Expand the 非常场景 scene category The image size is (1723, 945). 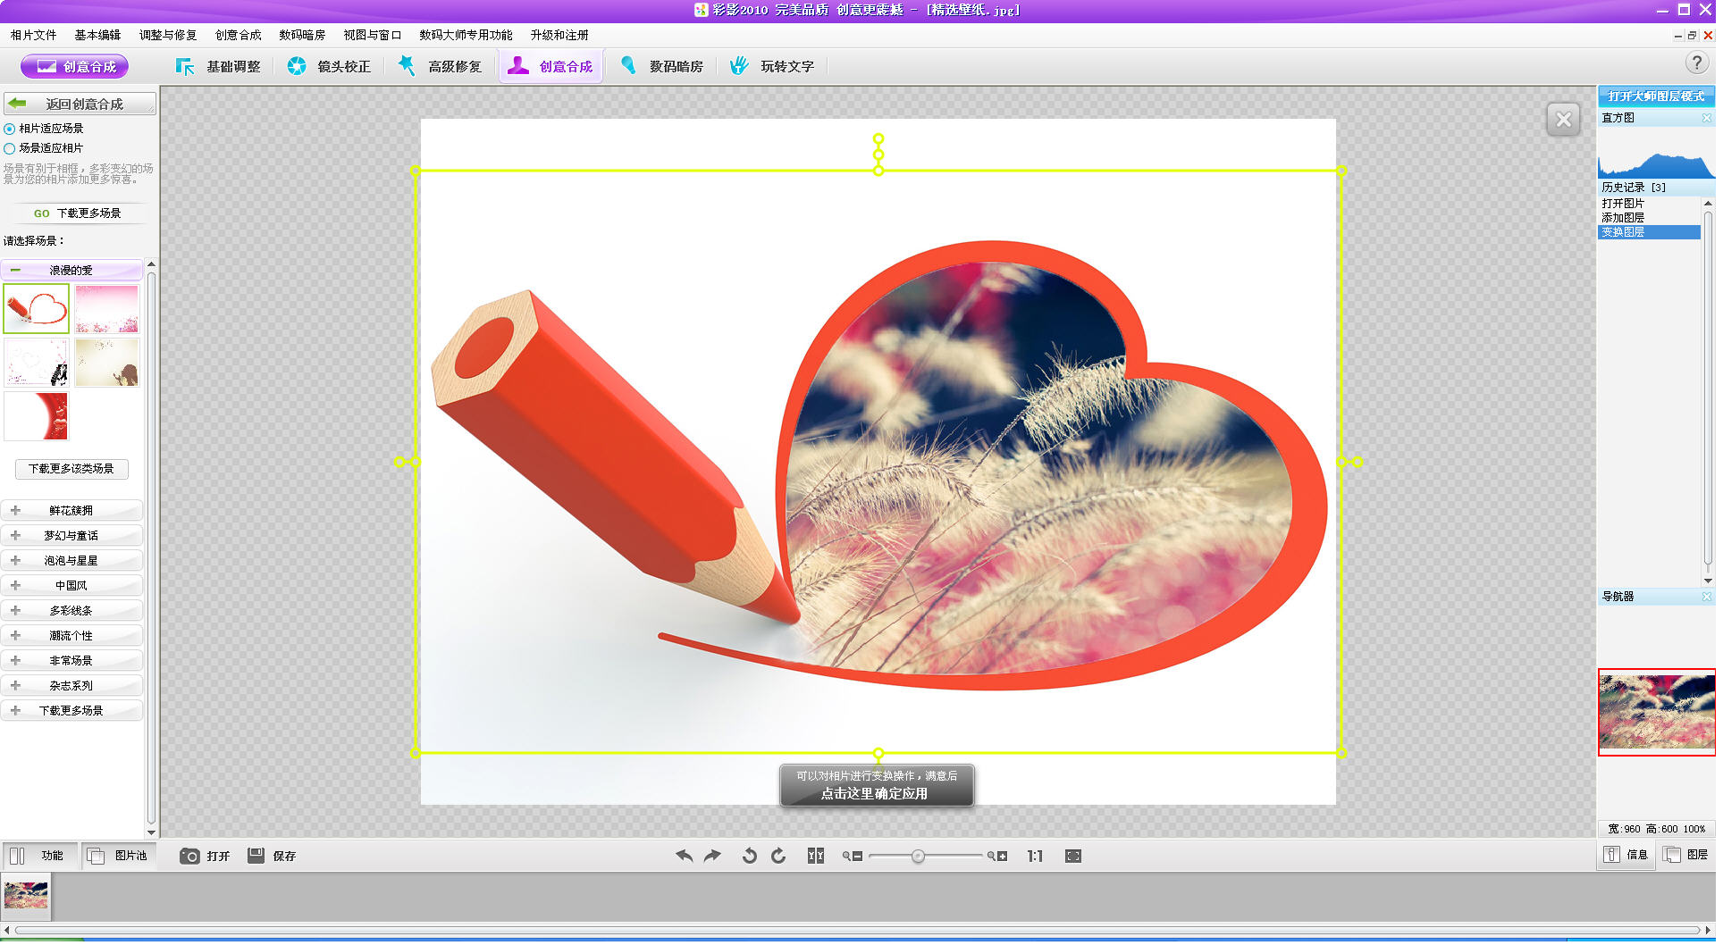click(x=71, y=663)
